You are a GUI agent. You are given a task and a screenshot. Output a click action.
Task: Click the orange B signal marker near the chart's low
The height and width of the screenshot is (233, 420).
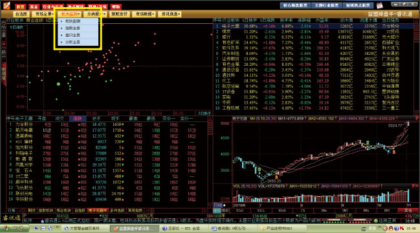coord(276,177)
